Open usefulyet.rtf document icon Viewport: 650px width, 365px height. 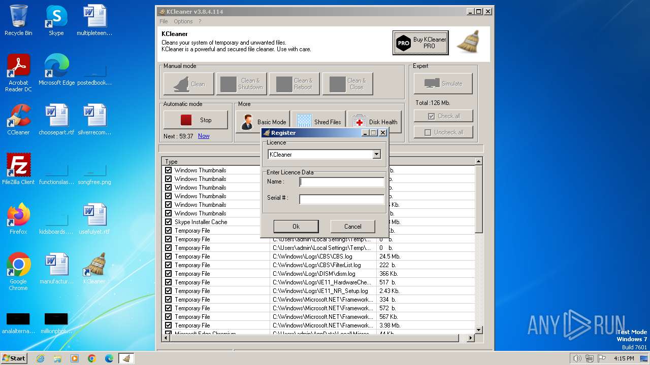[94, 219]
